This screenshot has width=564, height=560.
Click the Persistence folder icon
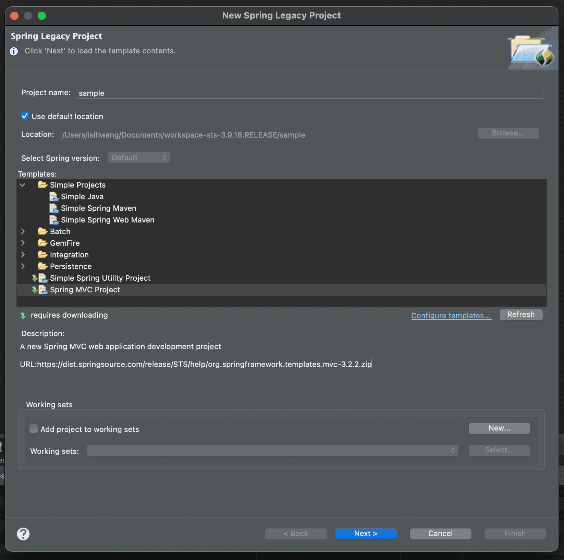pyautogui.click(x=42, y=266)
